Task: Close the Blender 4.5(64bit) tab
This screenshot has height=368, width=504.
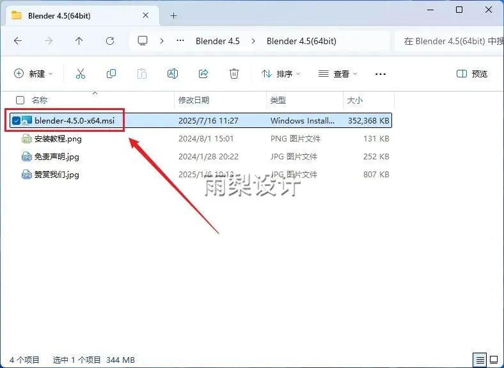Action: pos(146,15)
